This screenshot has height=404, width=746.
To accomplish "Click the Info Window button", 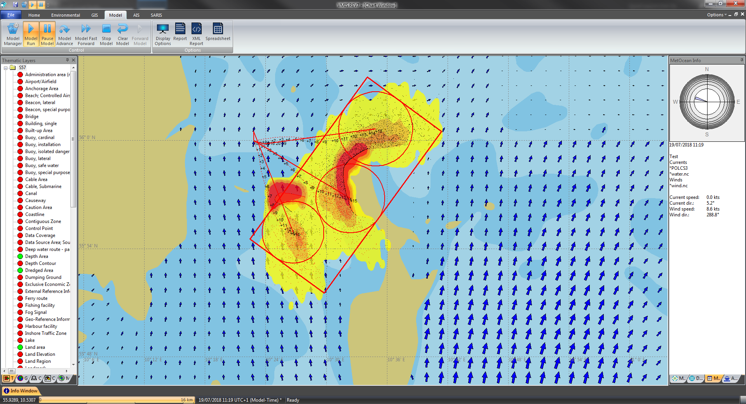I will (x=21, y=391).
